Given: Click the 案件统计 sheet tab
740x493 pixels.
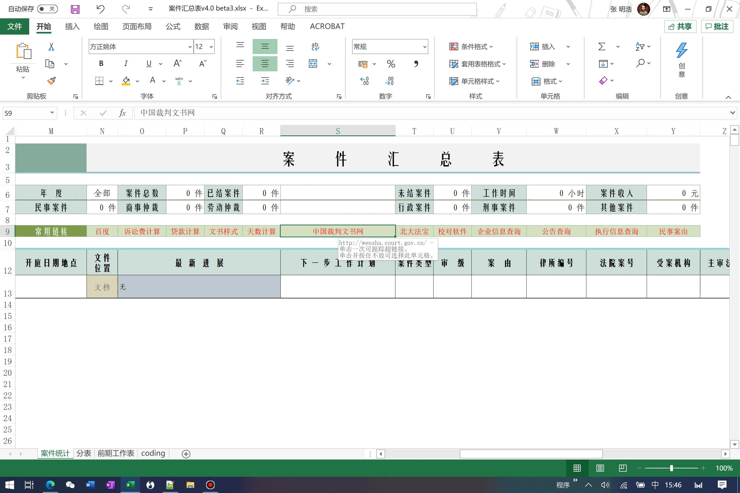Looking at the screenshot, I should coord(55,453).
